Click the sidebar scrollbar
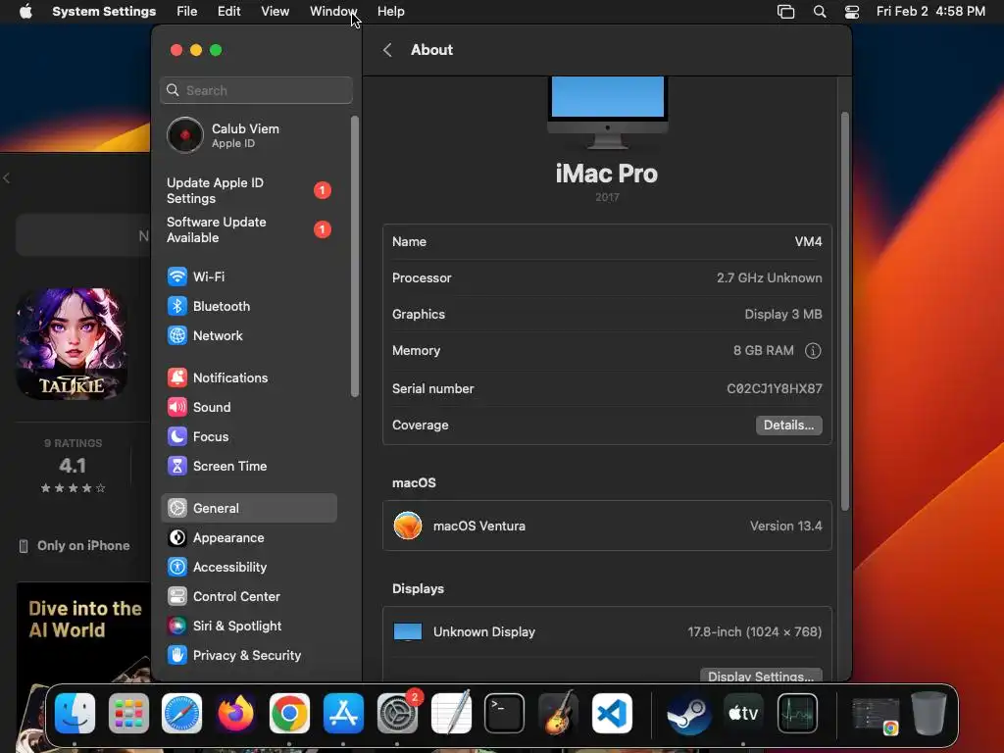Image resolution: width=1004 pixels, height=753 pixels. point(355,256)
